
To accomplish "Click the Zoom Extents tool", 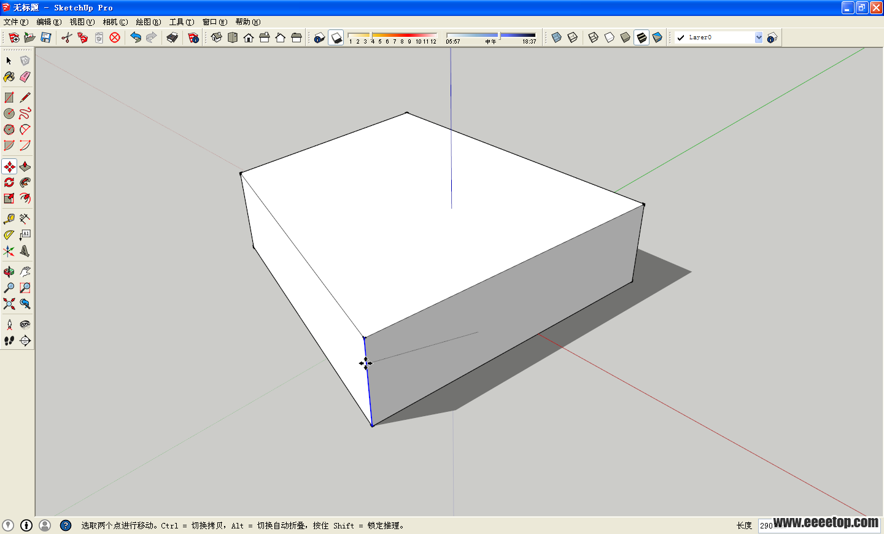I will tap(9, 304).
